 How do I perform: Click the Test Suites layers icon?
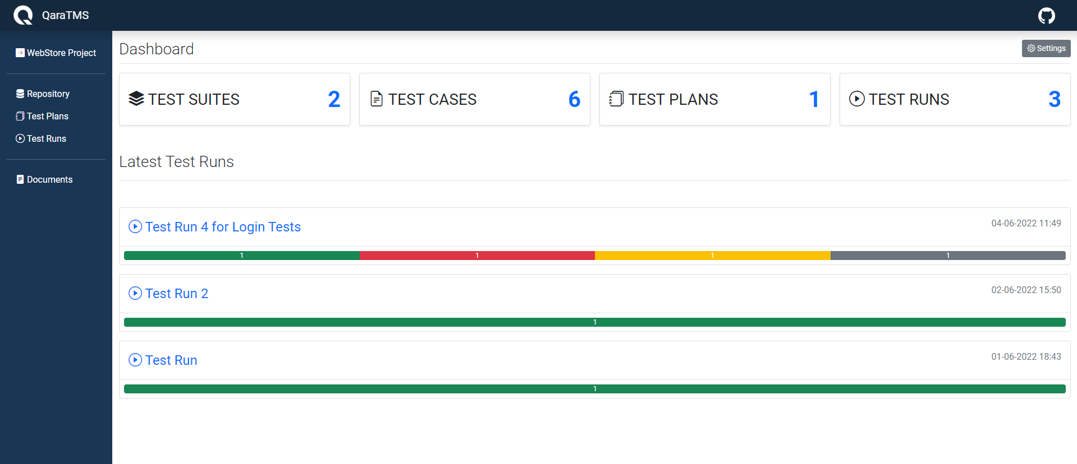point(136,99)
